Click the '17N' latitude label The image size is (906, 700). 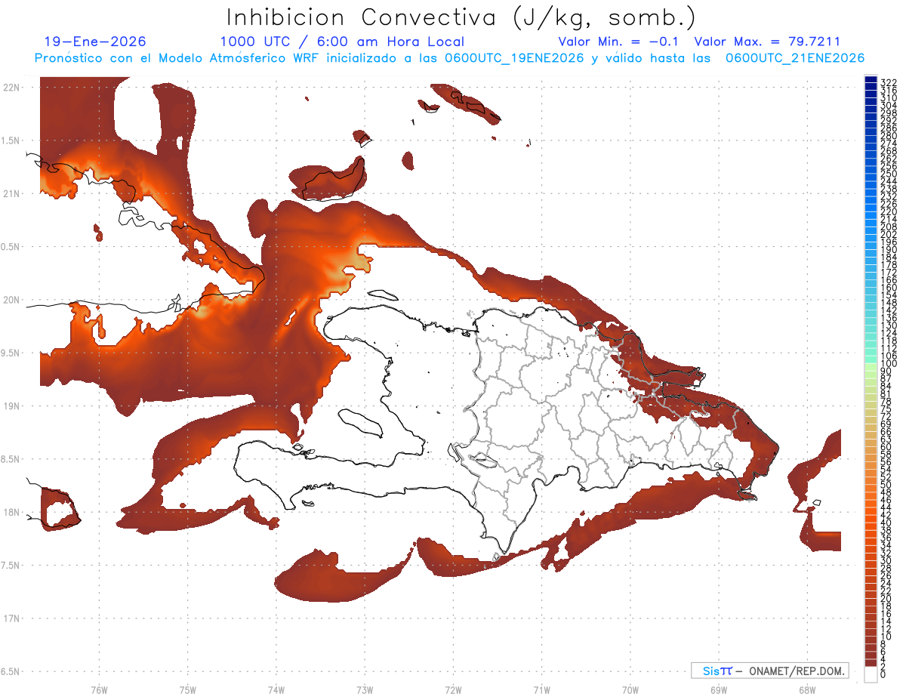[x=11, y=618]
